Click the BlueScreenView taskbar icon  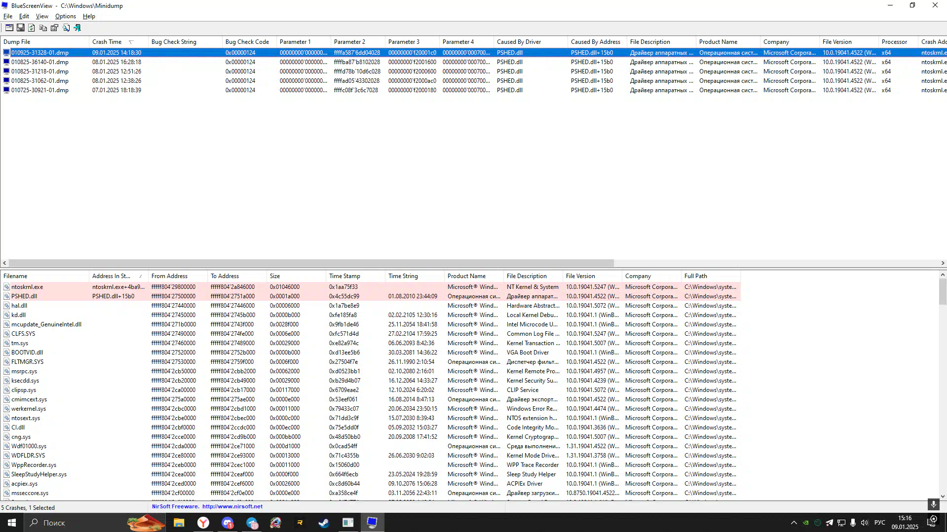[372, 523]
